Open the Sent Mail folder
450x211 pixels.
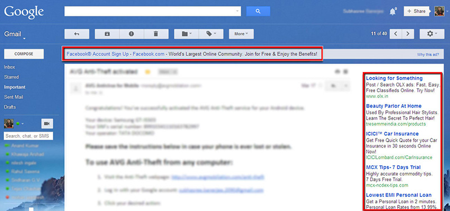coord(13,97)
